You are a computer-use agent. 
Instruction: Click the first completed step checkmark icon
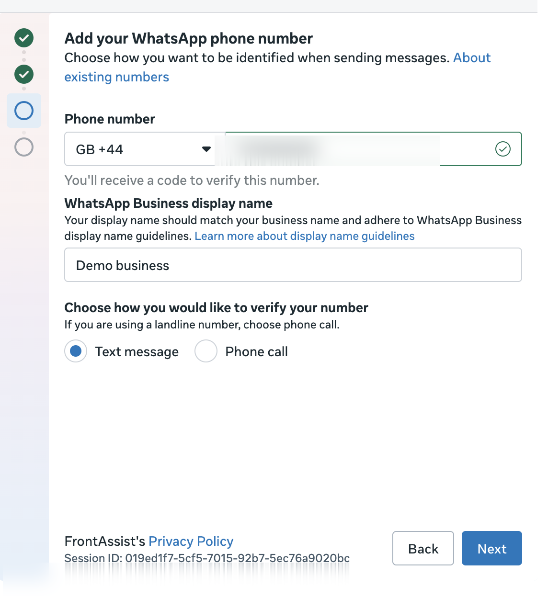click(x=24, y=38)
